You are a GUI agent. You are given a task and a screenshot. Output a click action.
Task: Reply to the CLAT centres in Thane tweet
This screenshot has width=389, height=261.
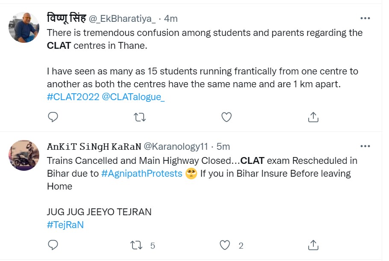(x=53, y=117)
